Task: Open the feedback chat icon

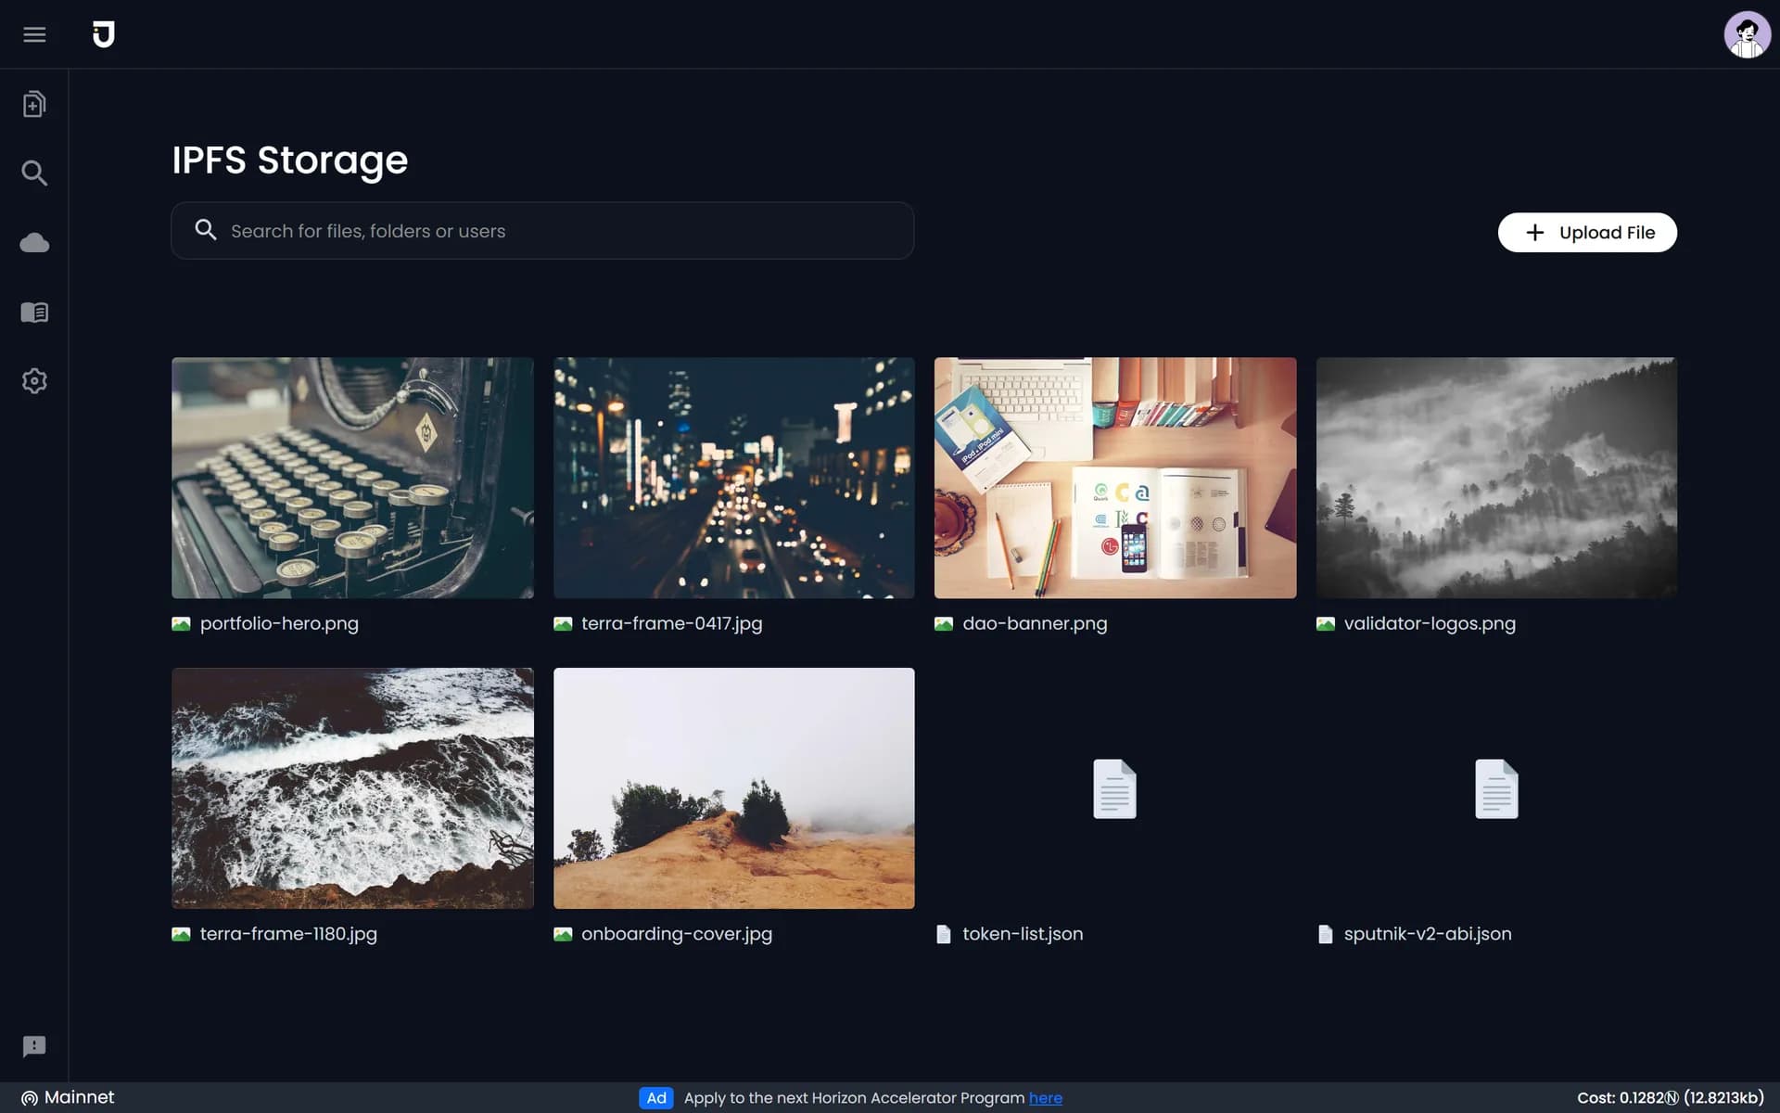Action: click(34, 1046)
